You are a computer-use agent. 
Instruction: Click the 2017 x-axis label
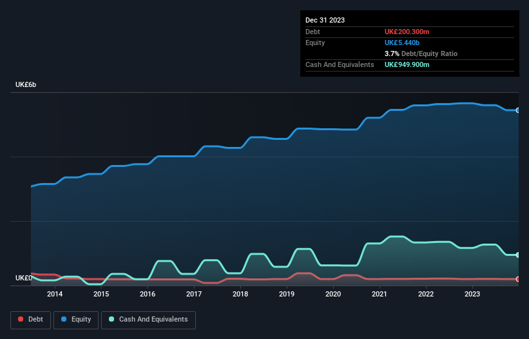194,294
